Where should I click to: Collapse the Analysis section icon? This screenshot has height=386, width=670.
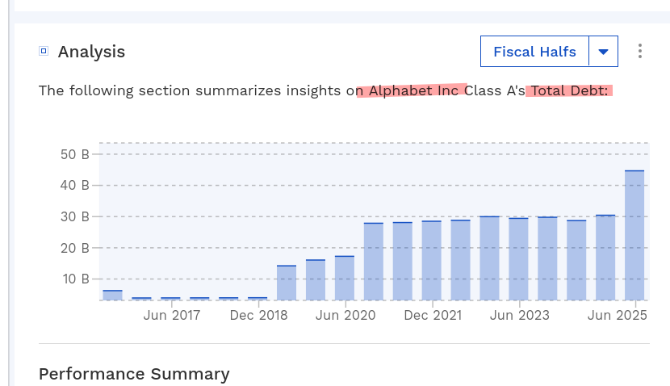[44, 52]
